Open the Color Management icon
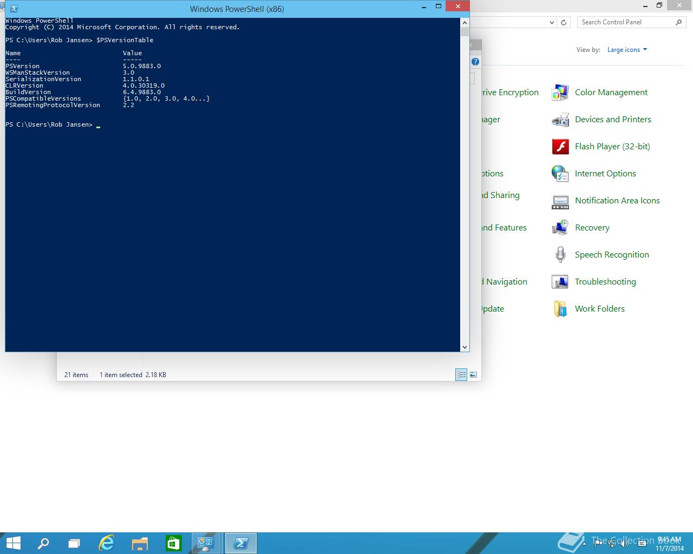Image resolution: width=693 pixels, height=554 pixels. [x=560, y=93]
